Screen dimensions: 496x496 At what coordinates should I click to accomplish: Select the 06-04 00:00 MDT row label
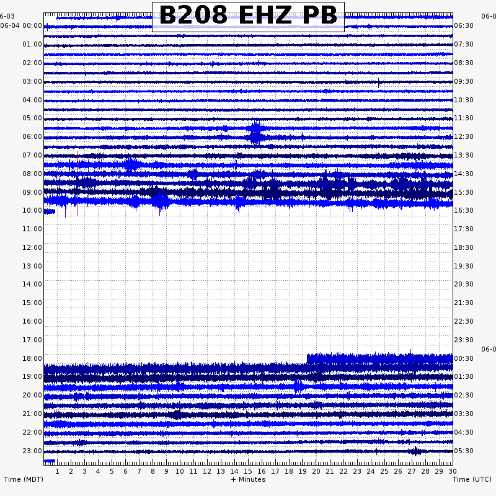pos(21,25)
